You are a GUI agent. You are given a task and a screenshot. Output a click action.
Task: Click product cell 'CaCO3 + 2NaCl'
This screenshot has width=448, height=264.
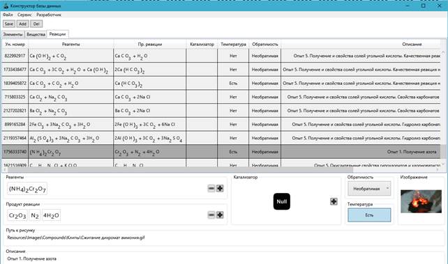pos(150,97)
